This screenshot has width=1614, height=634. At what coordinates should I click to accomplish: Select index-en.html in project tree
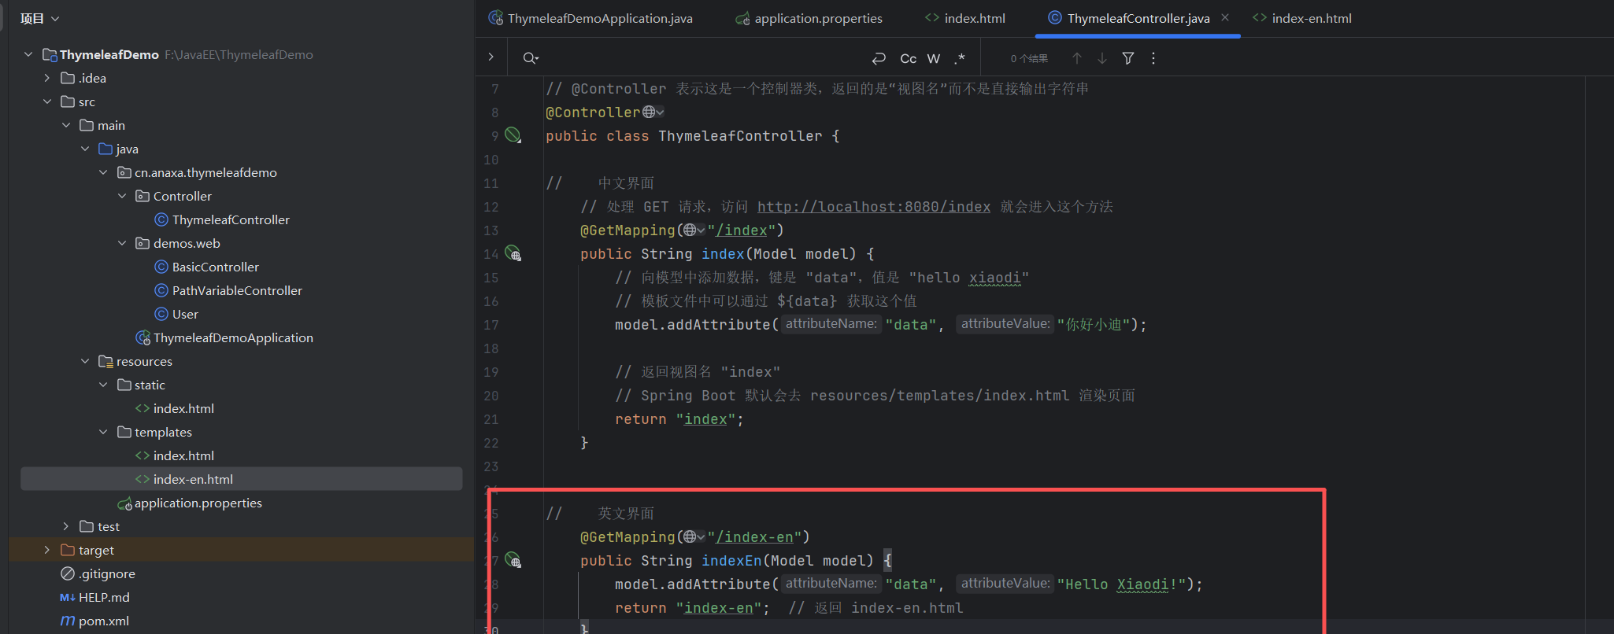point(184,479)
